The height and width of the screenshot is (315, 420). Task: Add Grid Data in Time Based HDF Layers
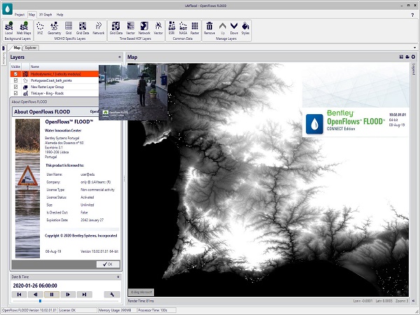[x=116, y=28]
